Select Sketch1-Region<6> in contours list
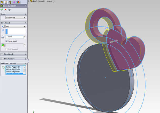This screenshot has width=160, height=113. pyautogui.click(x=13, y=67)
